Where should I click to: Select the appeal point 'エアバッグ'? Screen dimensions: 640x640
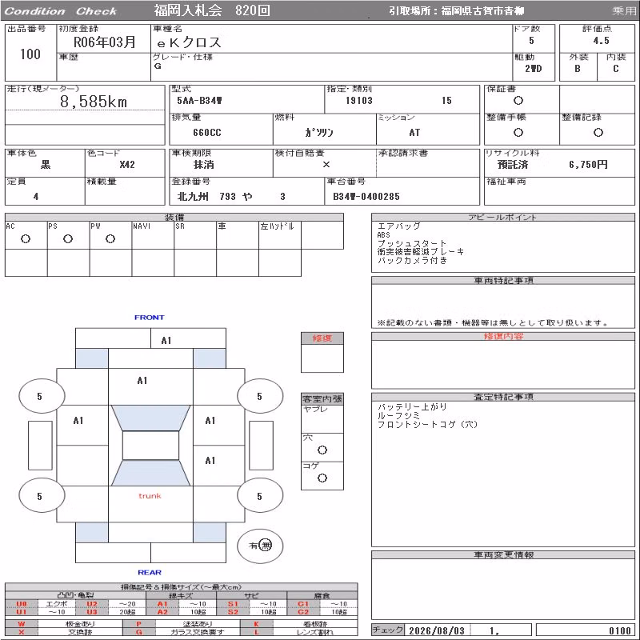click(398, 226)
